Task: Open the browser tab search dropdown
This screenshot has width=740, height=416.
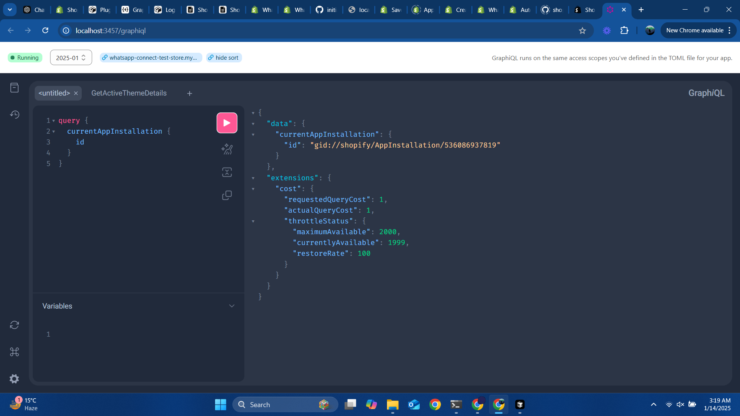Action: (10, 10)
